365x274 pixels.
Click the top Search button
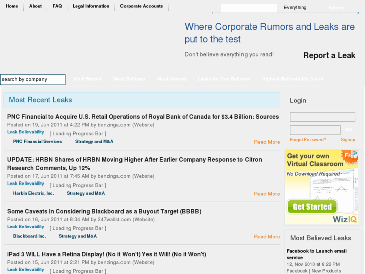tap(336, 8)
